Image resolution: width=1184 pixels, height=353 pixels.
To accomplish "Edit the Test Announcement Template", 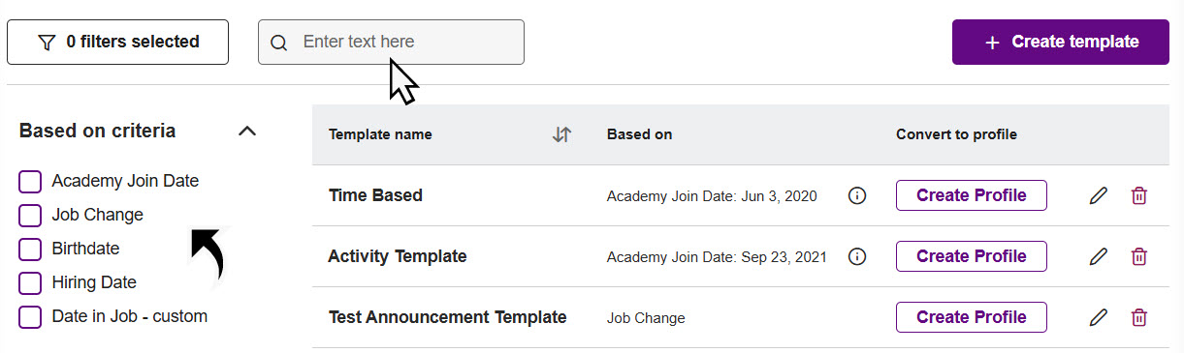I will pyautogui.click(x=1098, y=317).
